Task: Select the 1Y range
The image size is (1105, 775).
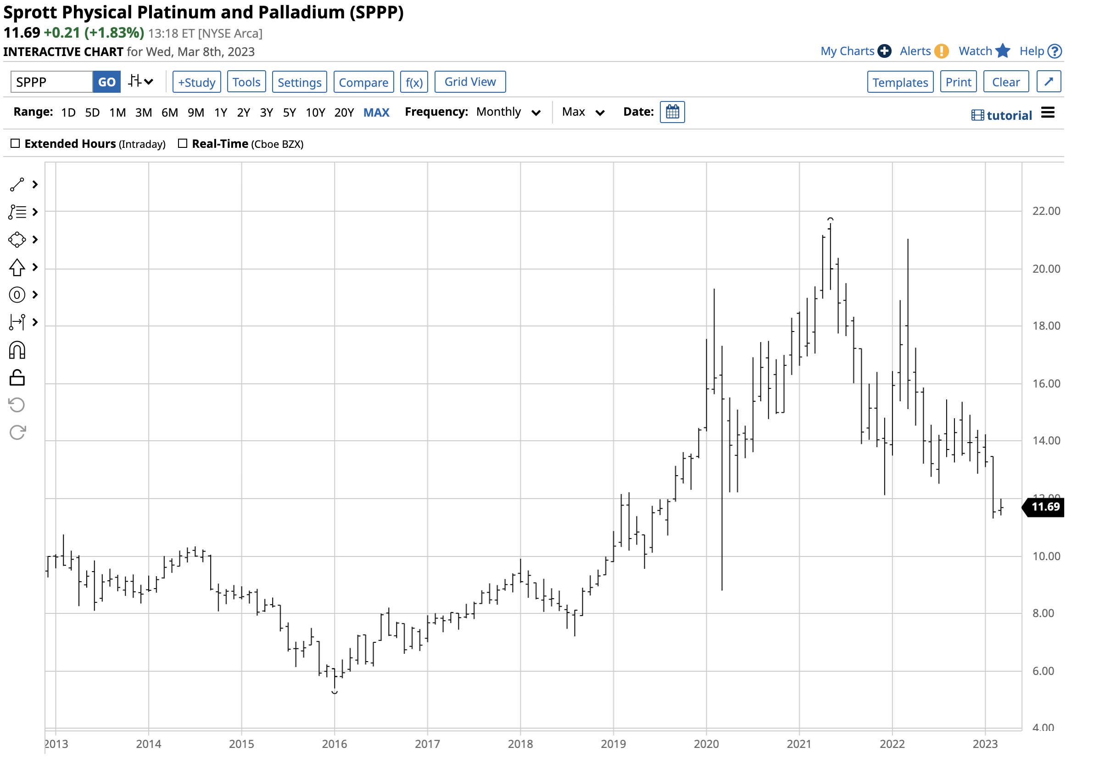Action: pos(221,112)
